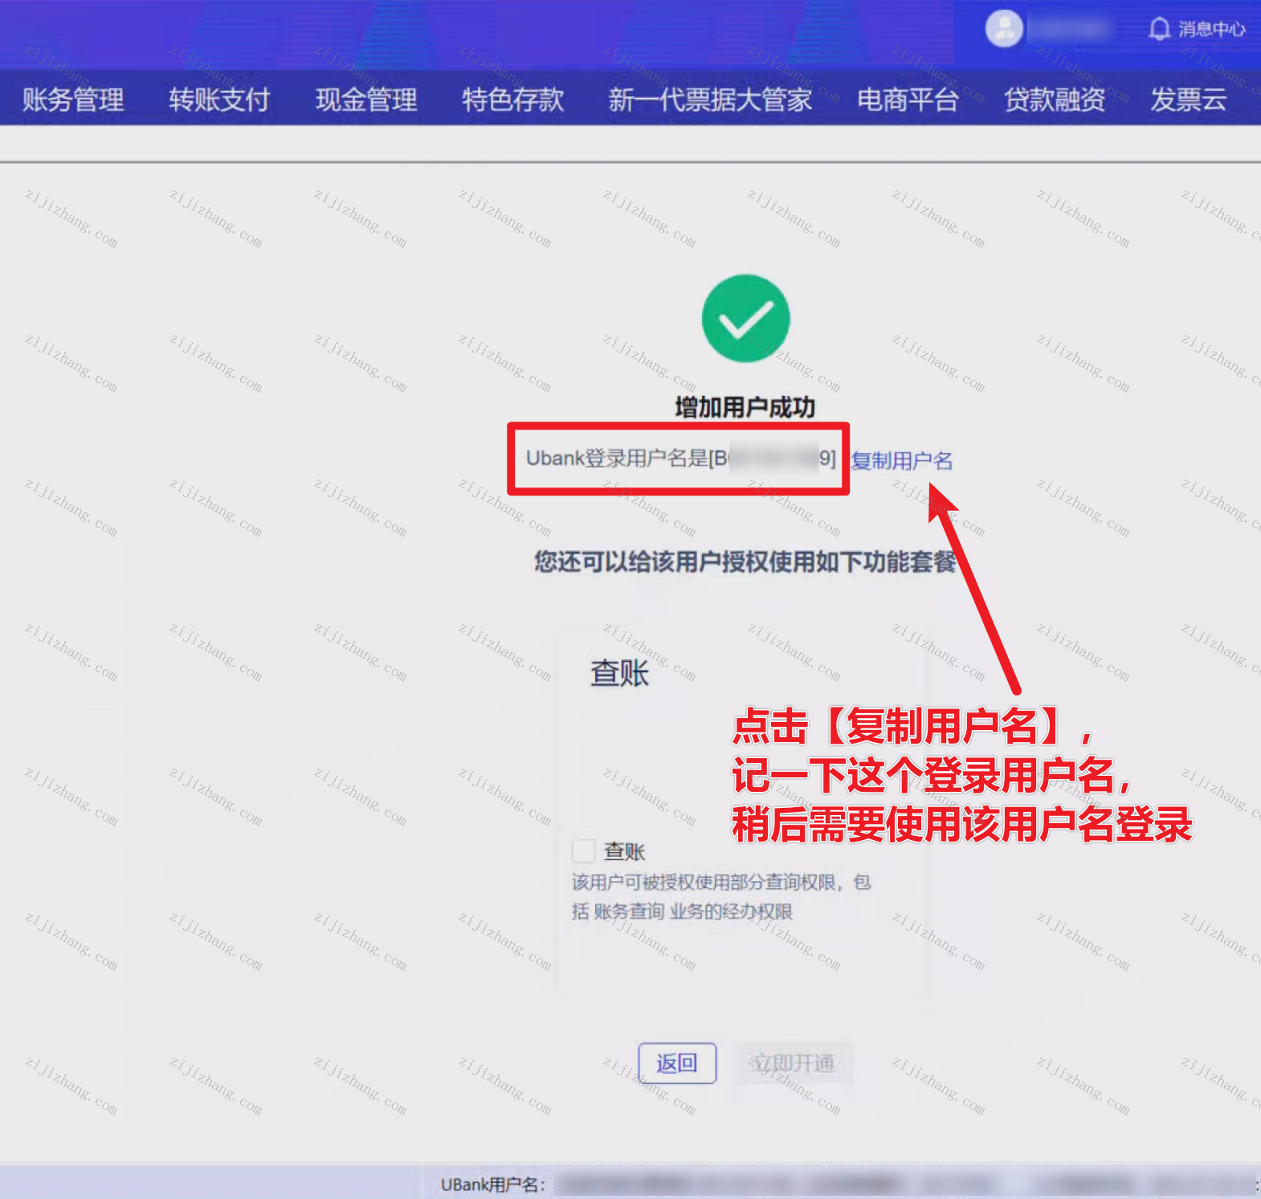1261x1199 pixels.
Task: Click the UBank用户名 label in status bar
Action: coord(493,1185)
